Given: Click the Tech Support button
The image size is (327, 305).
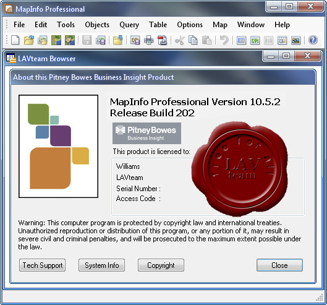Looking at the screenshot, I should pos(42,265).
